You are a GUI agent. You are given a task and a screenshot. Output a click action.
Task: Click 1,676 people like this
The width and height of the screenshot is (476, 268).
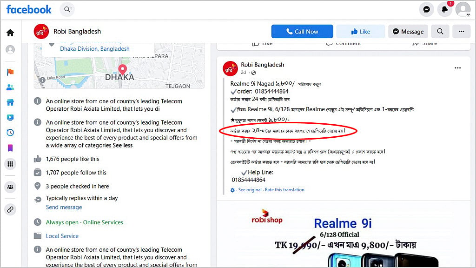[x=73, y=159]
